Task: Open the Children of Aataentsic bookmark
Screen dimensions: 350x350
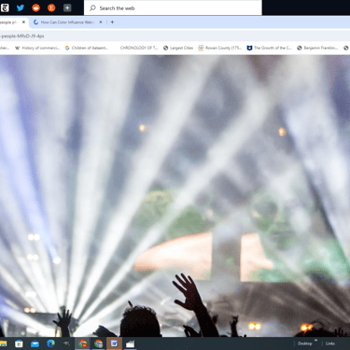Action: pos(87,48)
